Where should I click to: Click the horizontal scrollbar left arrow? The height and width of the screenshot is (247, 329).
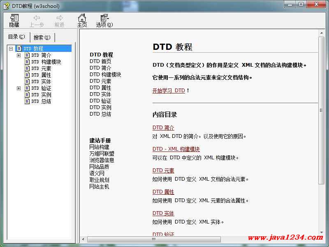click(83, 239)
